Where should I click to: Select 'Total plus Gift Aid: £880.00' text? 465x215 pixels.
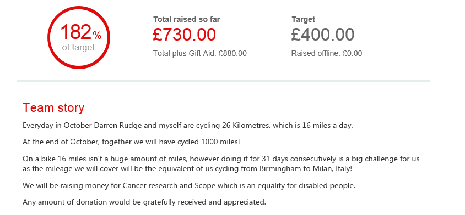point(199,53)
